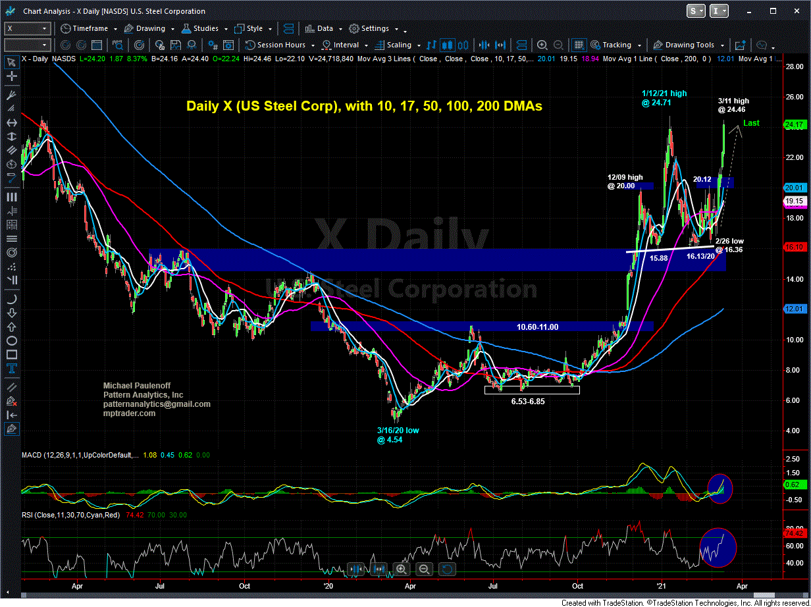Open the Tracking dropdown
This screenshot has height=607, width=811.
[615, 45]
